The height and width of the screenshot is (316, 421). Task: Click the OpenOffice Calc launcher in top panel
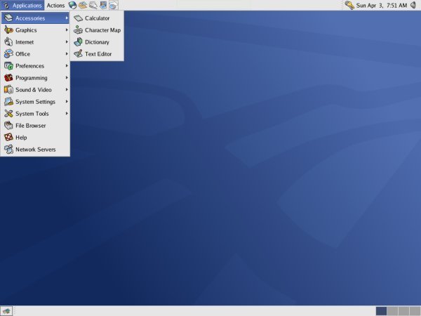[112, 5]
